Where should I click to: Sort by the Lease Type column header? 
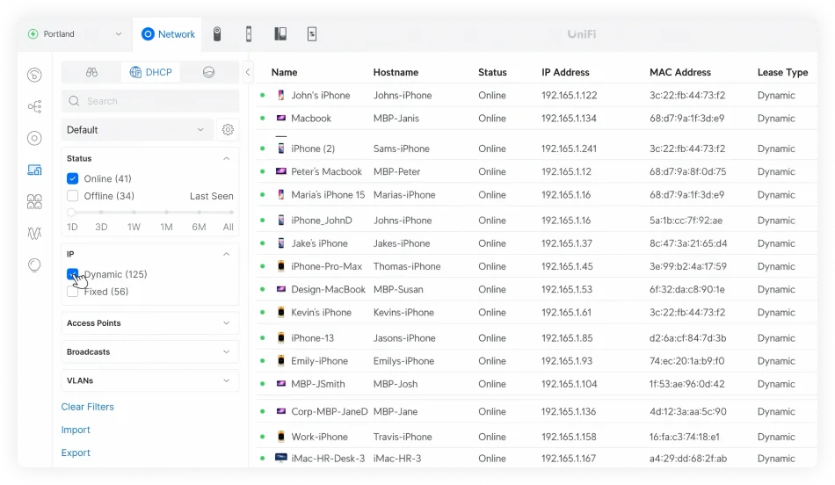(783, 72)
